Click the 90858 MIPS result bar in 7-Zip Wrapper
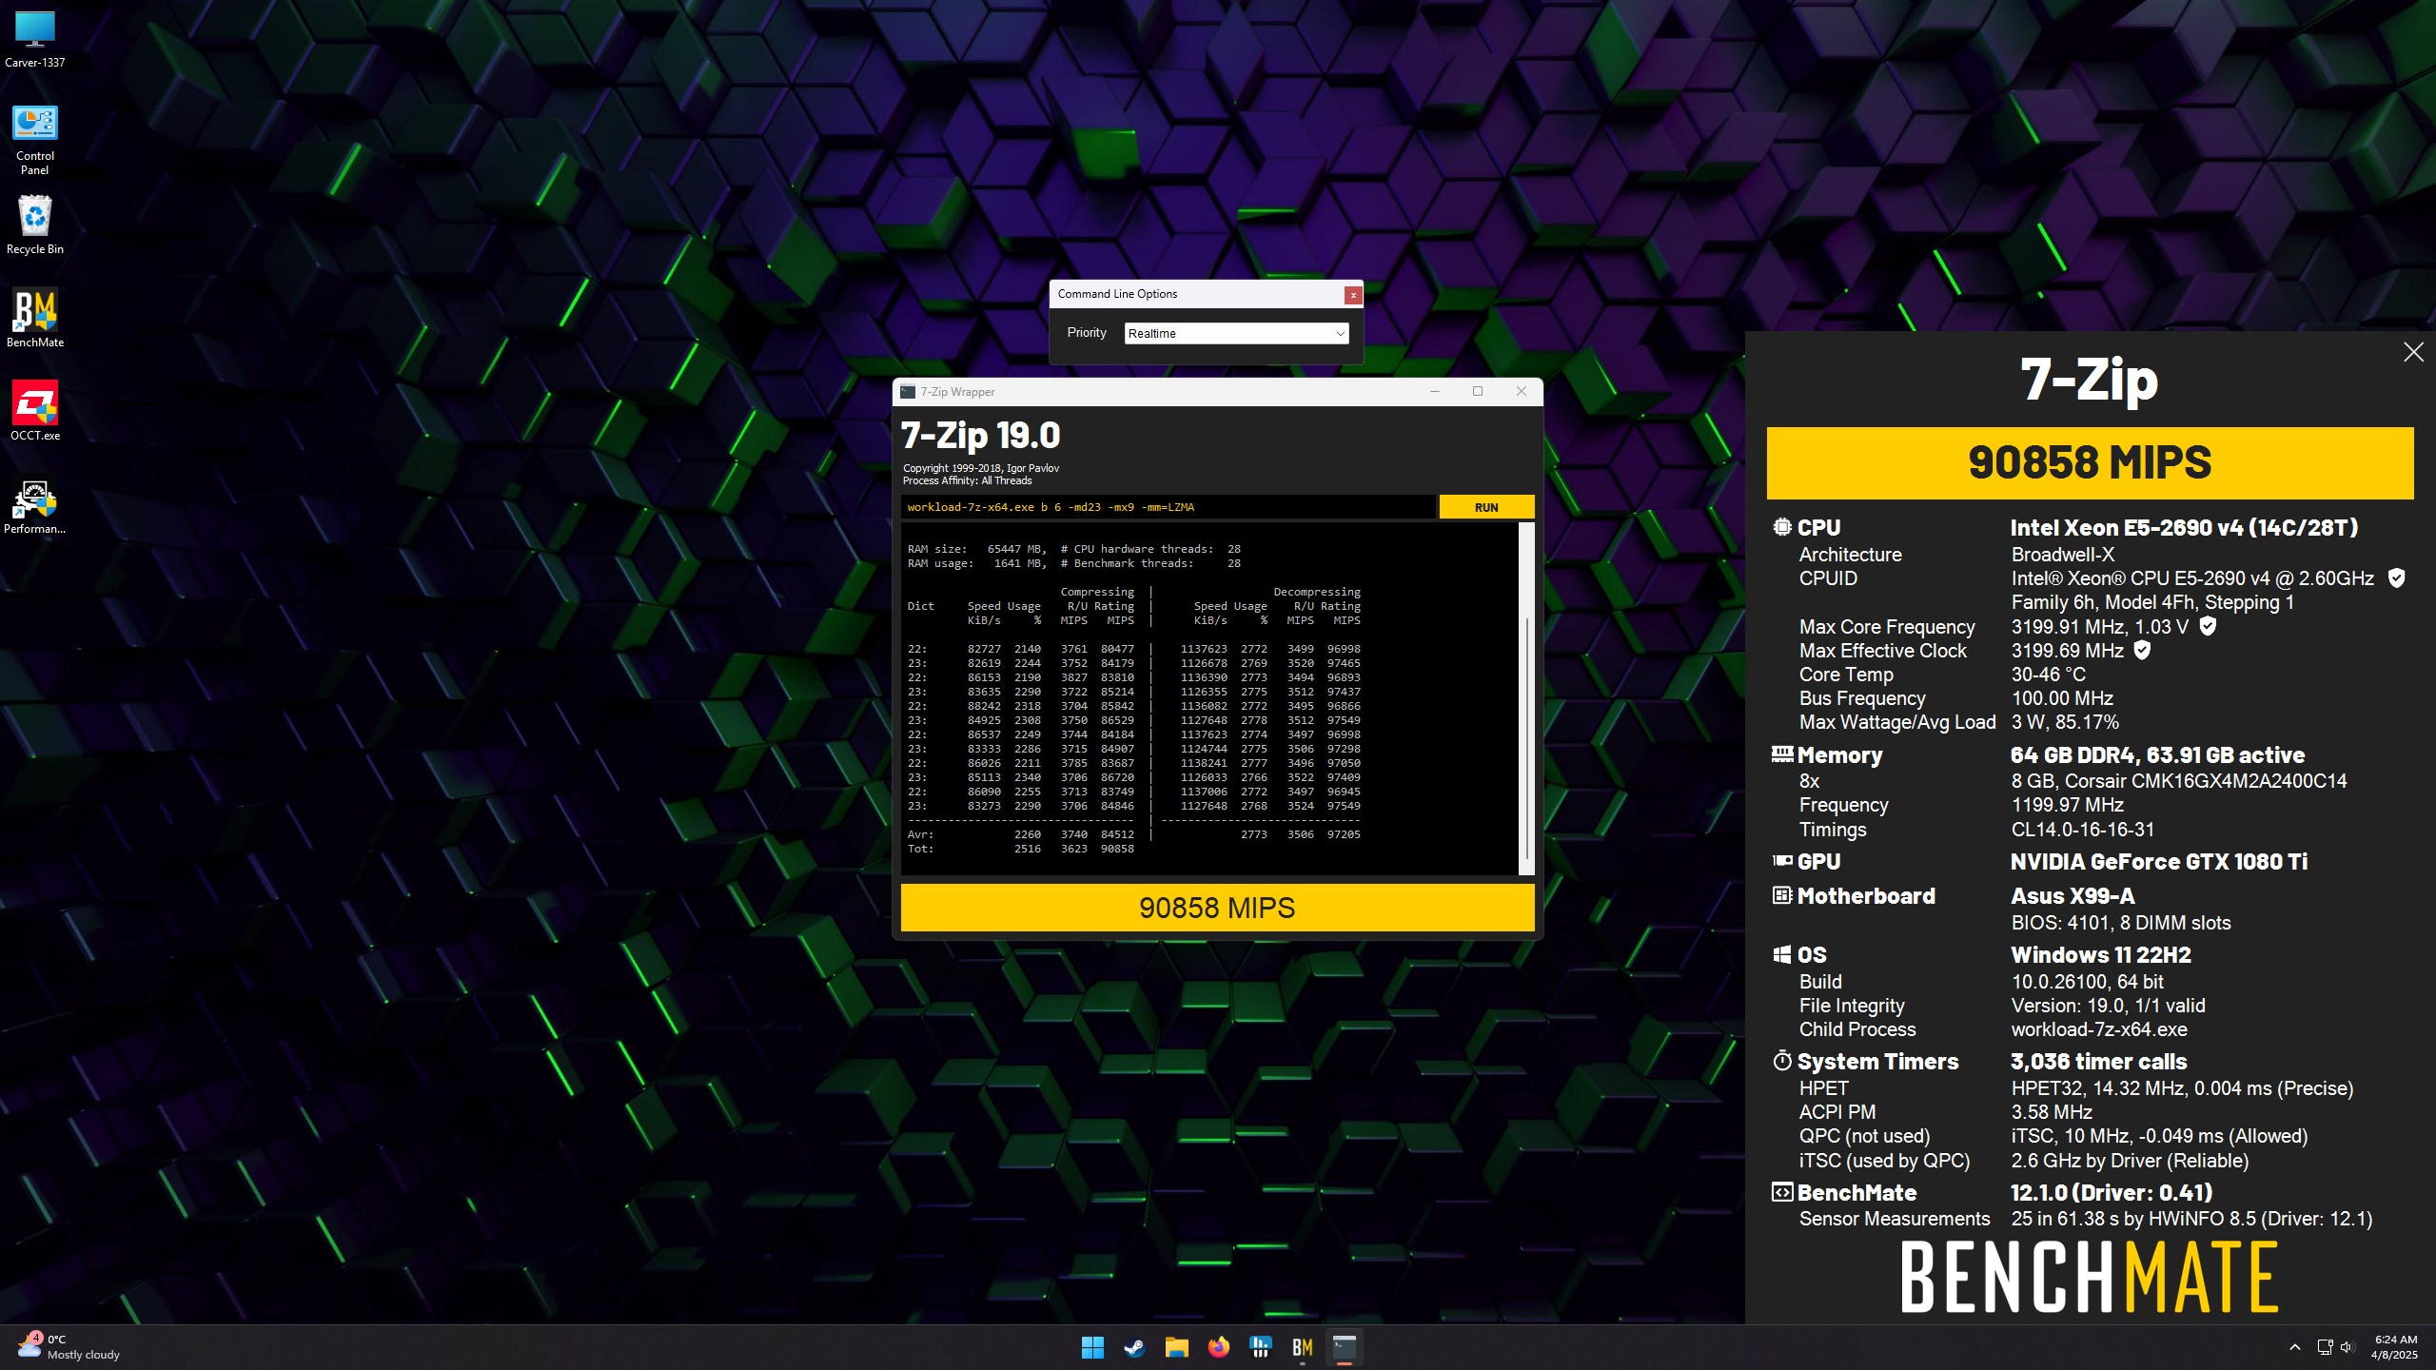The width and height of the screenshot is (2436, 1370). (x=1217, y=908)
